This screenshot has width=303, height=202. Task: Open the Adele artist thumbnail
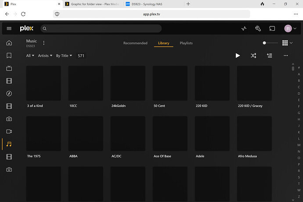(x=212, y=133)
